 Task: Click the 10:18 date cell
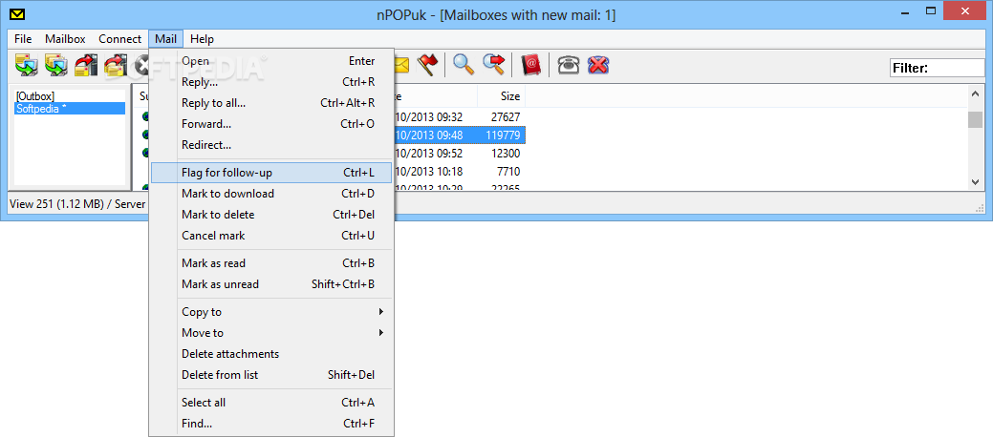(429, 172)
